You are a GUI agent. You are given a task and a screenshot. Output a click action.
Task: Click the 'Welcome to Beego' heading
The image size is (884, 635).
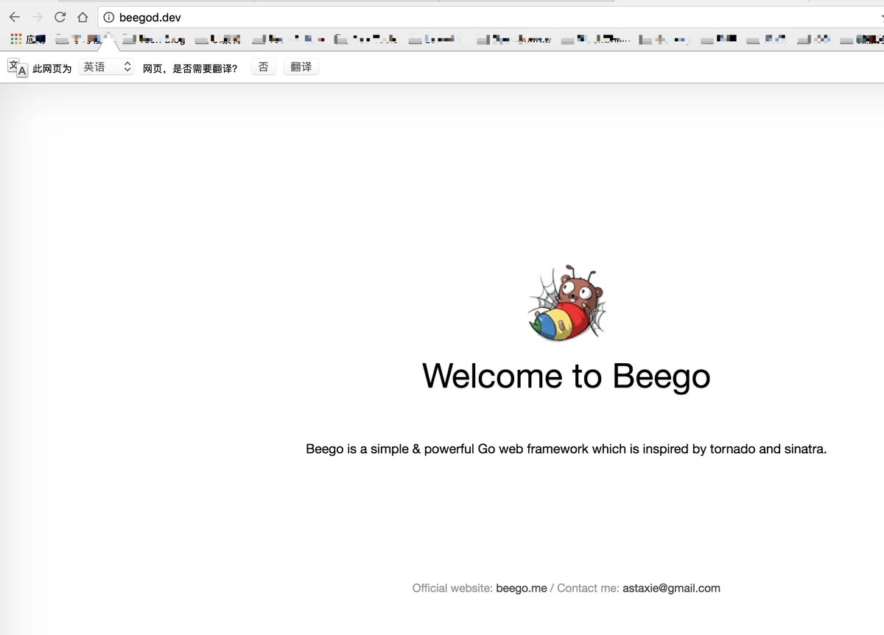pos(566,376)
